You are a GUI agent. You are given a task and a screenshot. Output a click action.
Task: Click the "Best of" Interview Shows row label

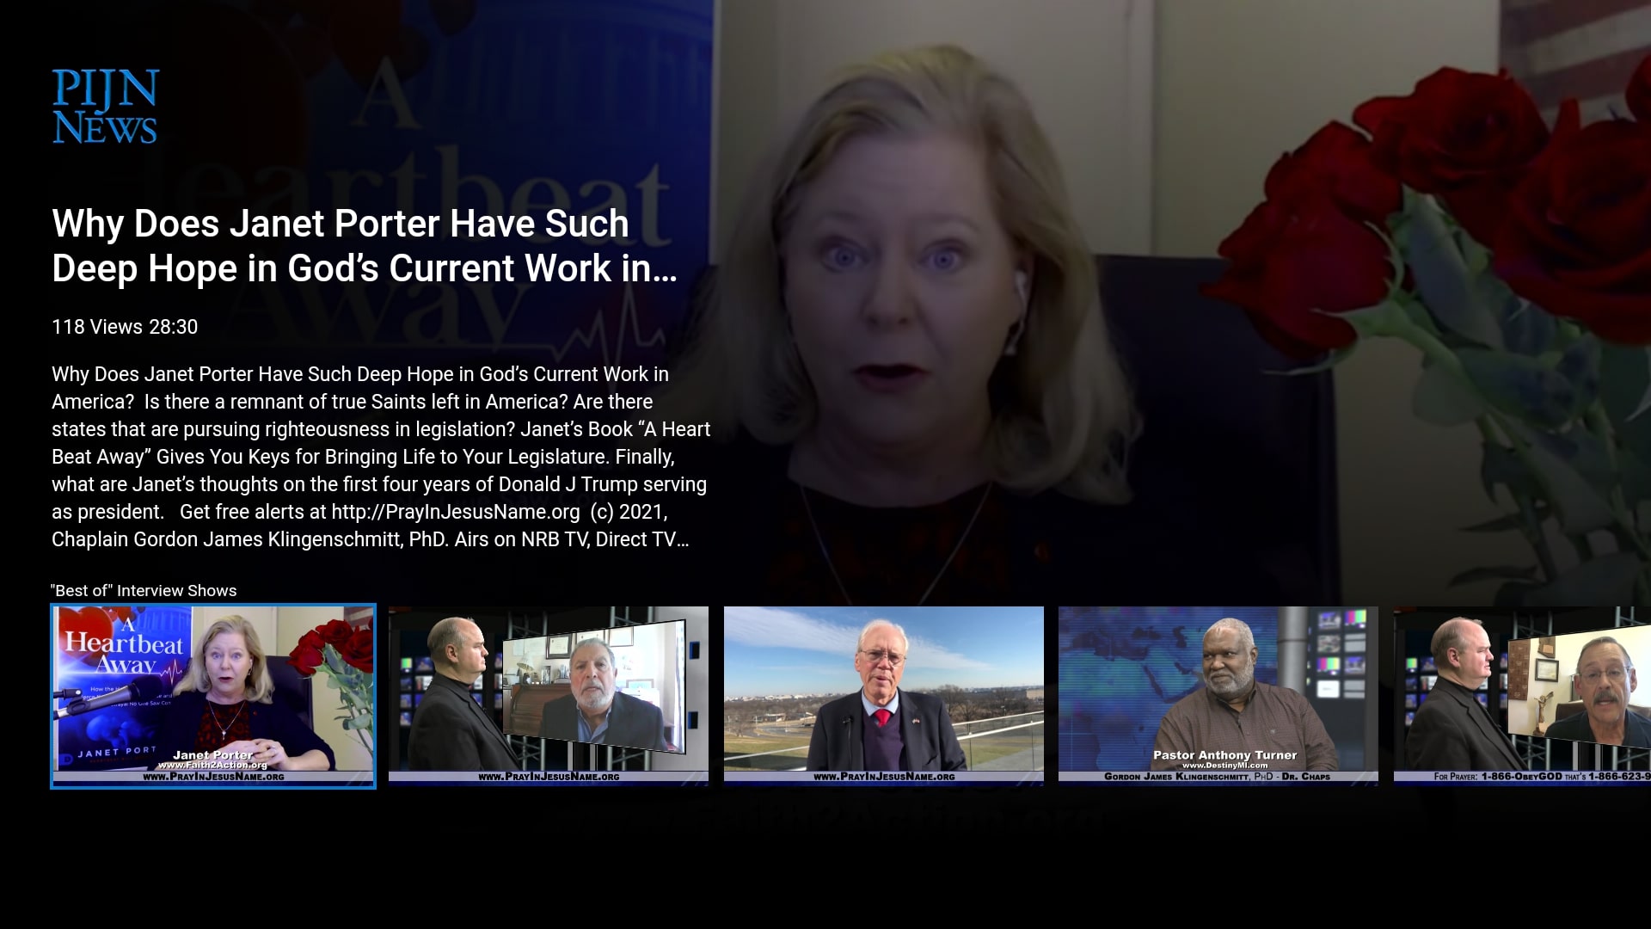pyautogui.click(x=144, y=591)
